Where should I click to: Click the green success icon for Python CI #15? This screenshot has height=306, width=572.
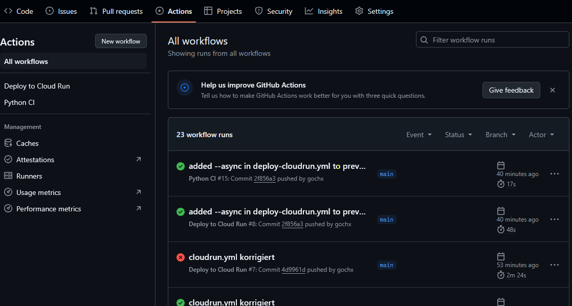point(181,166)
